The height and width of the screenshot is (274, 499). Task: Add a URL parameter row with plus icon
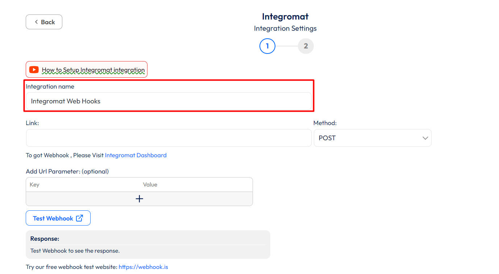point(139,199)
